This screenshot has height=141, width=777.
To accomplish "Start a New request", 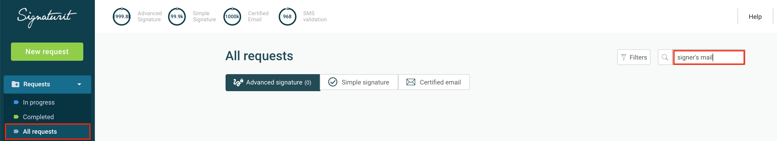I will [x=47, y=52].
